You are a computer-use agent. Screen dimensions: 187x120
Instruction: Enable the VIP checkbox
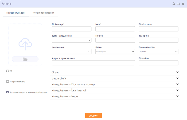click(x=7, y=71)
